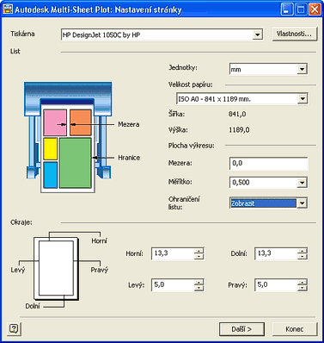324x343 pixels.
Task: Click the orange sheet in plotter preview
Action: coord(81,122)
